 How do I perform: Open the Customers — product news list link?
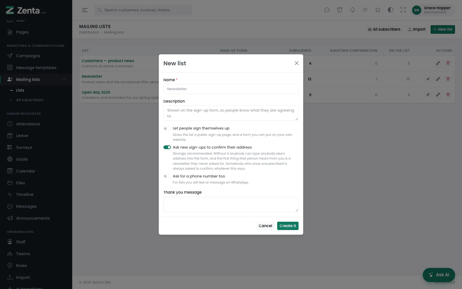[108, 61]
